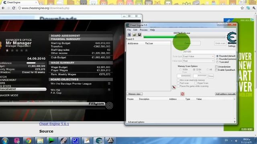Click Advanced options at bottom of Cheat Engine
This screenshot has width=257, height=144.
coord(136,122)
